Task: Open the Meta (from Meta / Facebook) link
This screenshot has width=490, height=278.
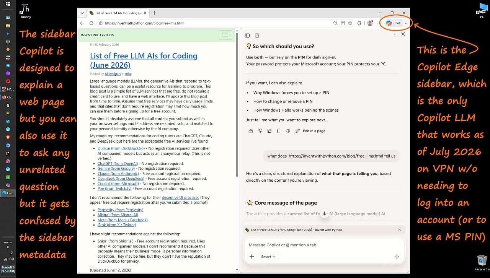Action: click(122, 220)
